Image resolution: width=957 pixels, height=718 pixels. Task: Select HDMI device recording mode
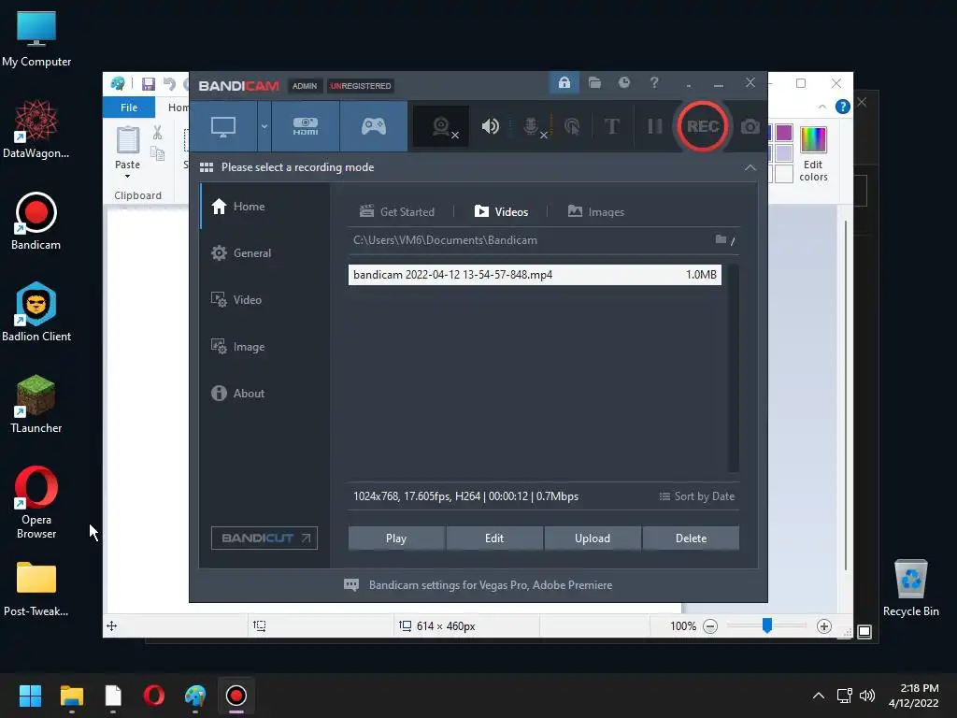pyautogui.click(x=306, y=126)
